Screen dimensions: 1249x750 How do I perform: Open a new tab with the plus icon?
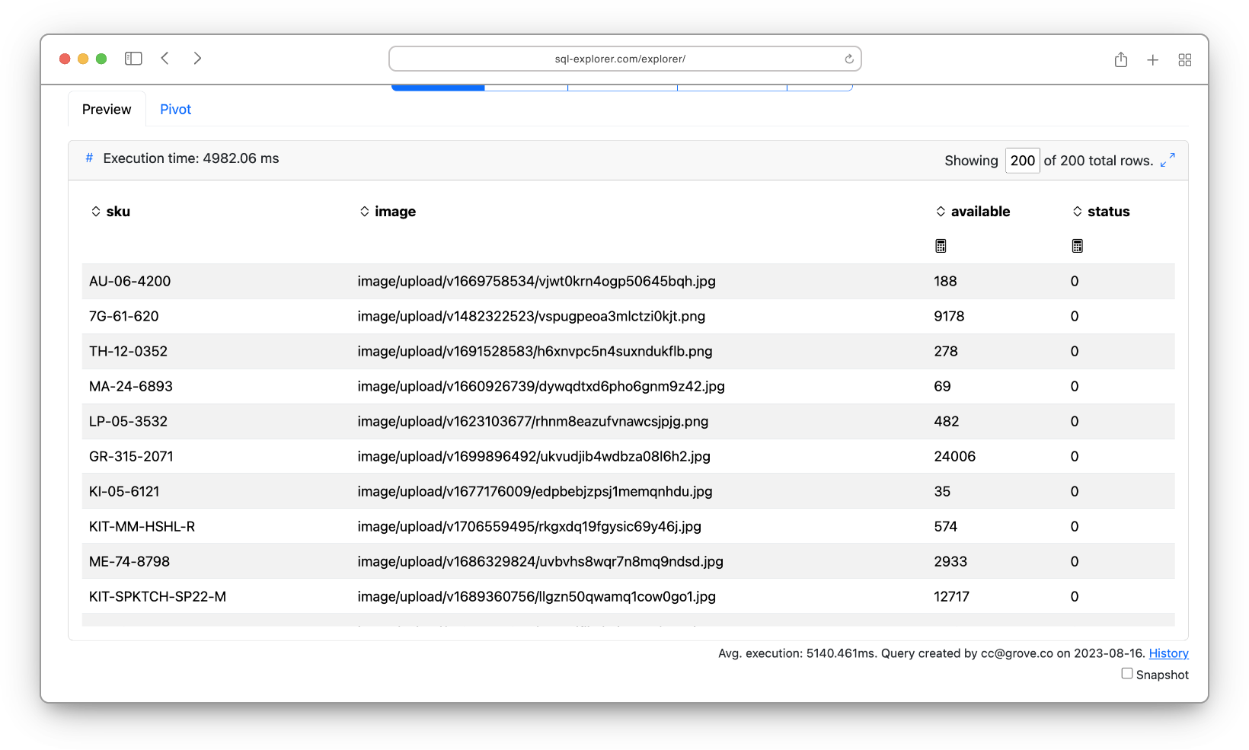coord(1153,59)
